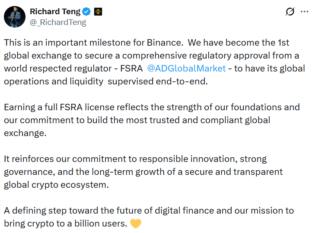Viewport: 312px width, 233px height.
Task: Click the Richard Teng display name
Action: 55,12
